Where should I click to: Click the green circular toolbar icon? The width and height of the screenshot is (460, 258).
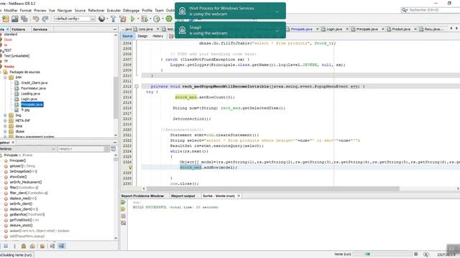[x=169, y=19]
